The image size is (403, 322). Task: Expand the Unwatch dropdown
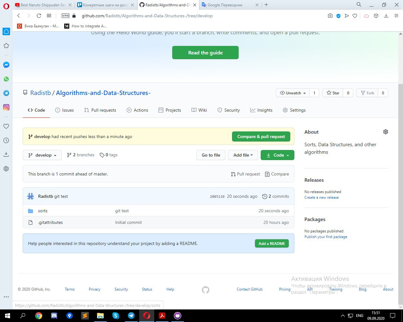[x=292, y=93]
